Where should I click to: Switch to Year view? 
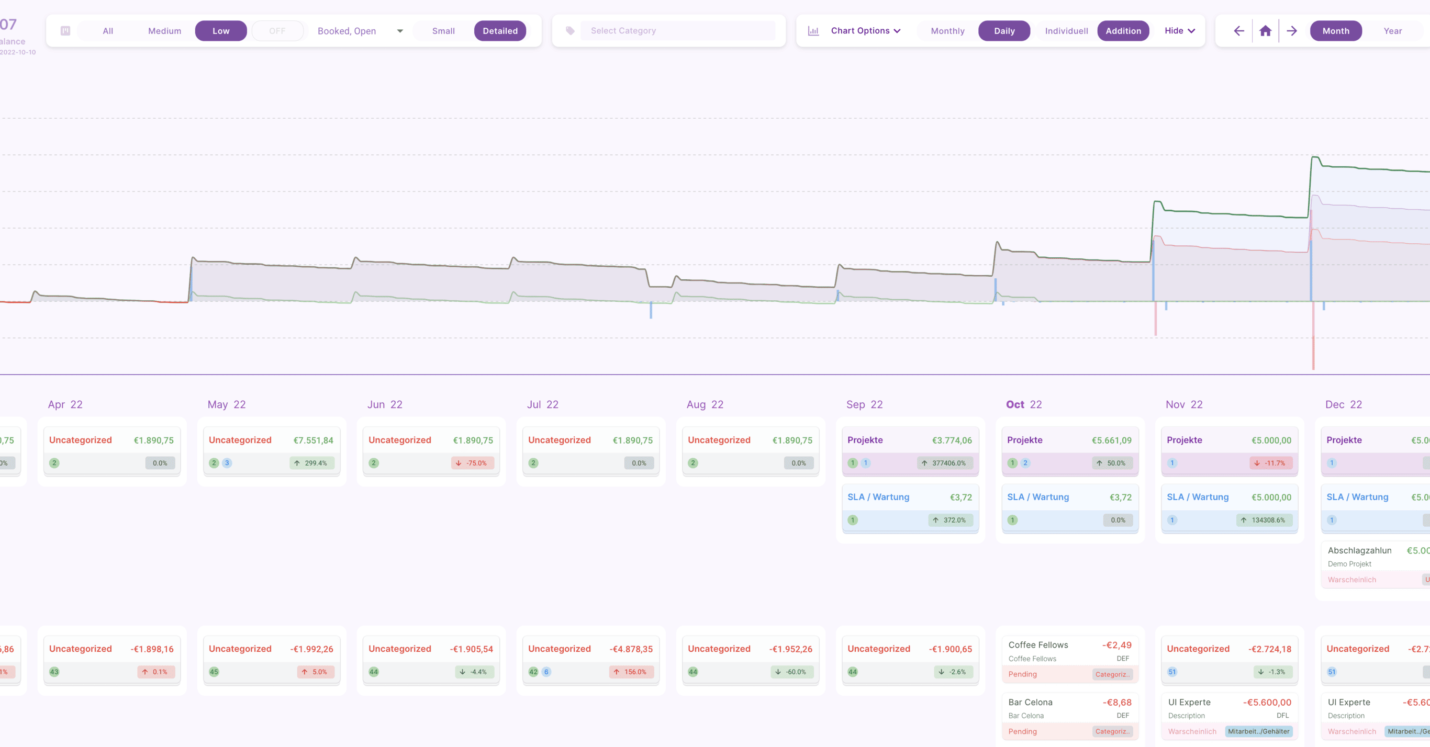(x=1392, y=31)
